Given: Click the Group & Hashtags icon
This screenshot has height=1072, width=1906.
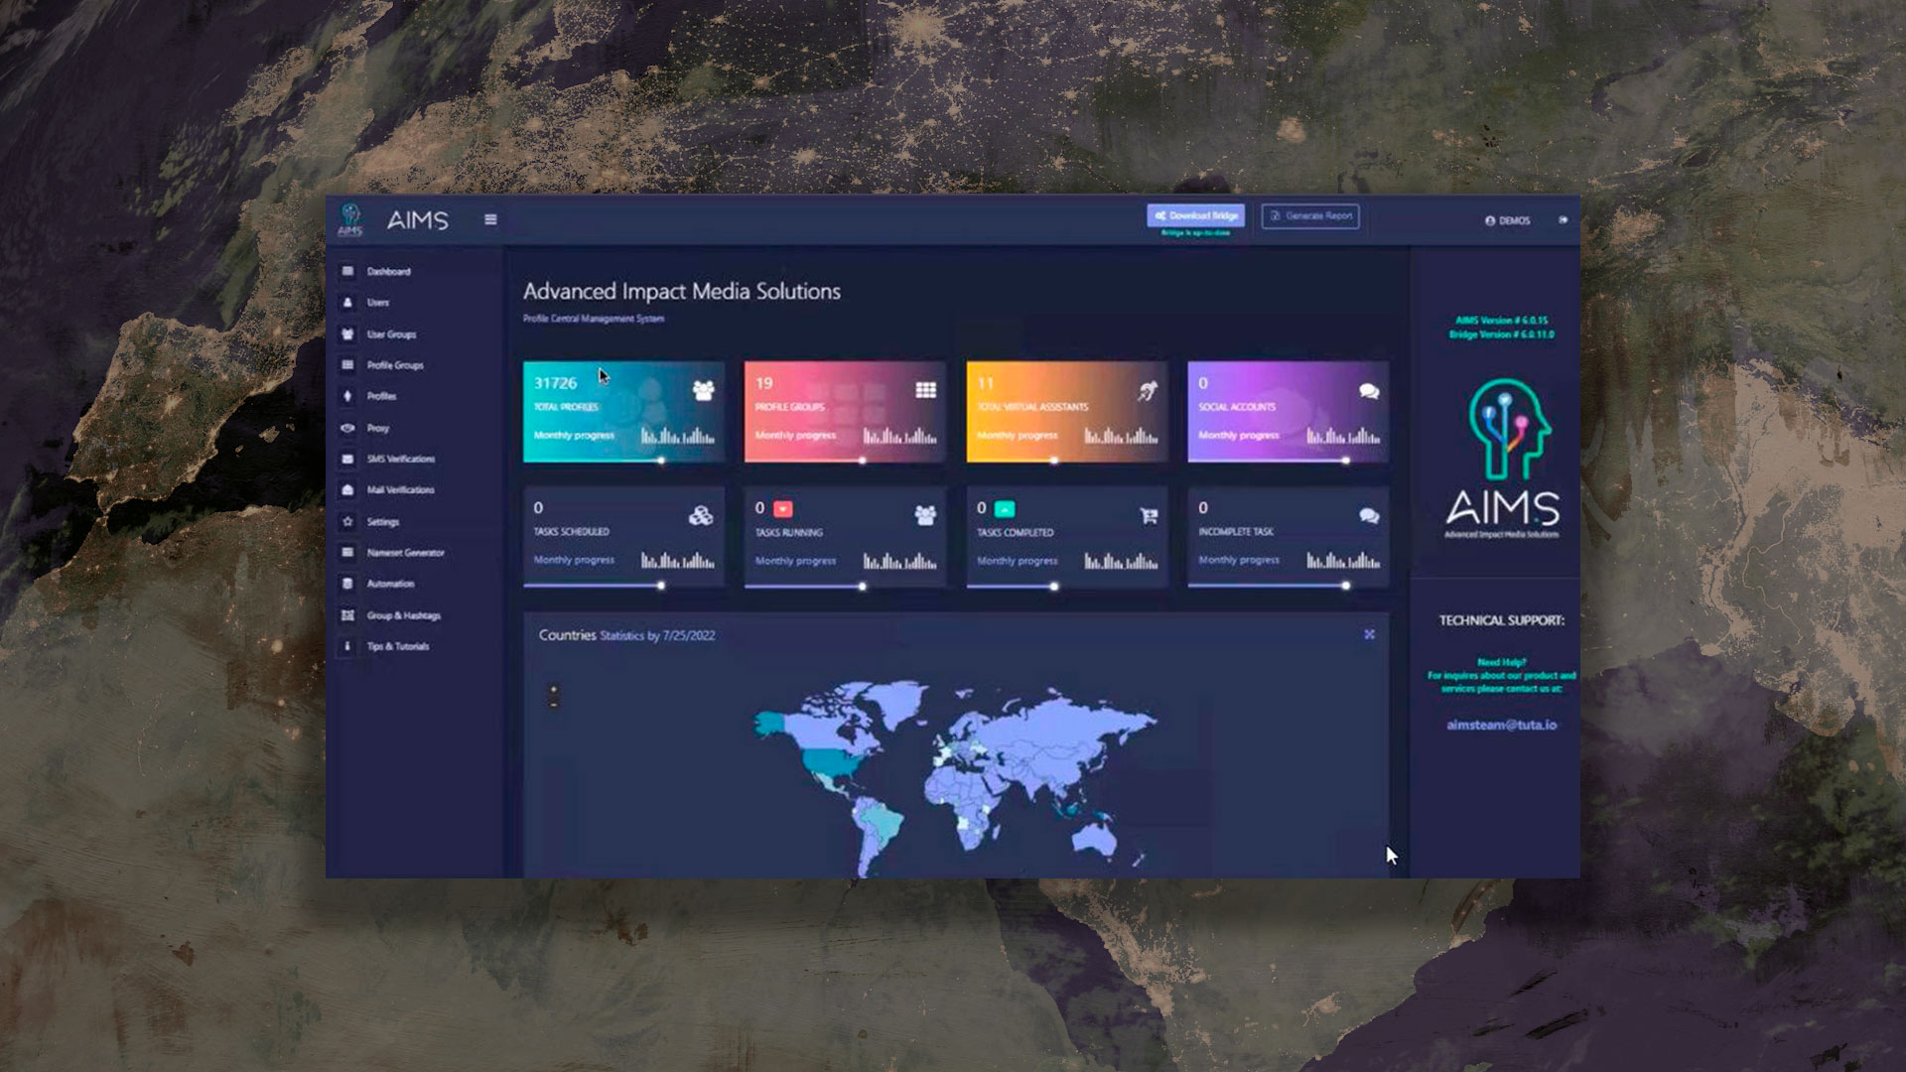Looking at the screenshot, I should pyautogui.click(x=347, y=615).
